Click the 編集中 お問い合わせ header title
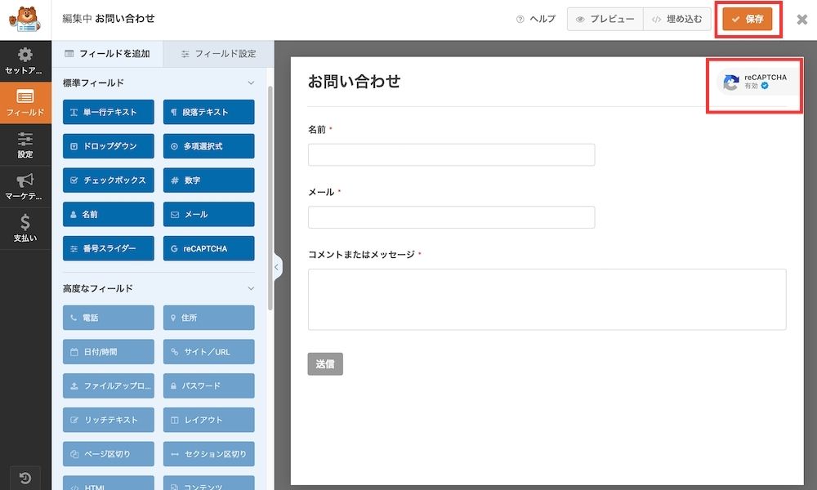The height and width of the screenshot is (490, 817). (109, 19)
